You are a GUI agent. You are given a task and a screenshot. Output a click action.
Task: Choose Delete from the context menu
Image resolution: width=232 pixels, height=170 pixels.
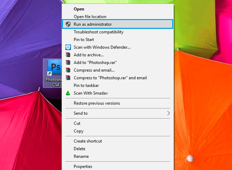pos(118,149)
